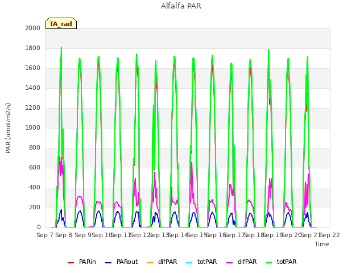This screenshot has height=273, width=364.
Task: Click the blue PARout legend swatch
Action: (109, 263)
